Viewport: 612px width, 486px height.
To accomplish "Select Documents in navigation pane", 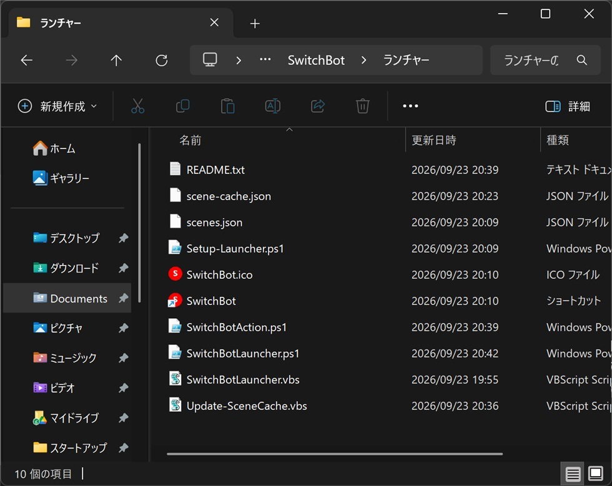I will 67,298.
